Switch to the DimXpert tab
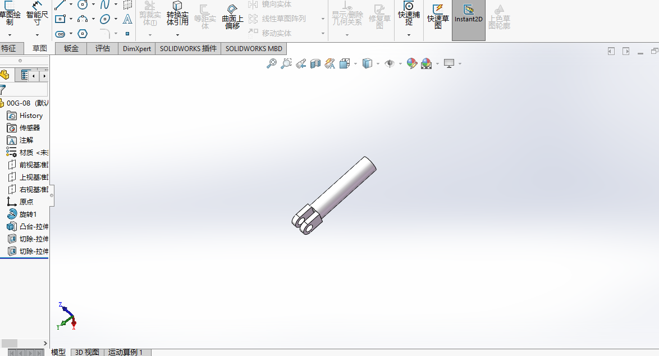Screen dimensions: 659x356 (x=137, y=48)
